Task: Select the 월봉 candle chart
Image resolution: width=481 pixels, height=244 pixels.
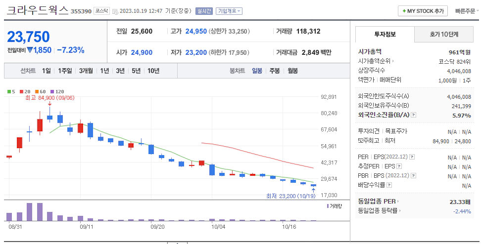Action: (x=292, y=71)
